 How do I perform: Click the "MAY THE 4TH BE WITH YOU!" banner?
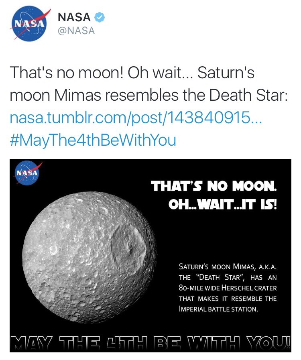tap(151, 342)
